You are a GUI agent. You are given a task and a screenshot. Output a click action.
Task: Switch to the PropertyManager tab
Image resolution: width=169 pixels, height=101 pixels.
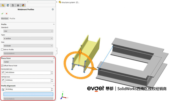(x=8, y=5)
